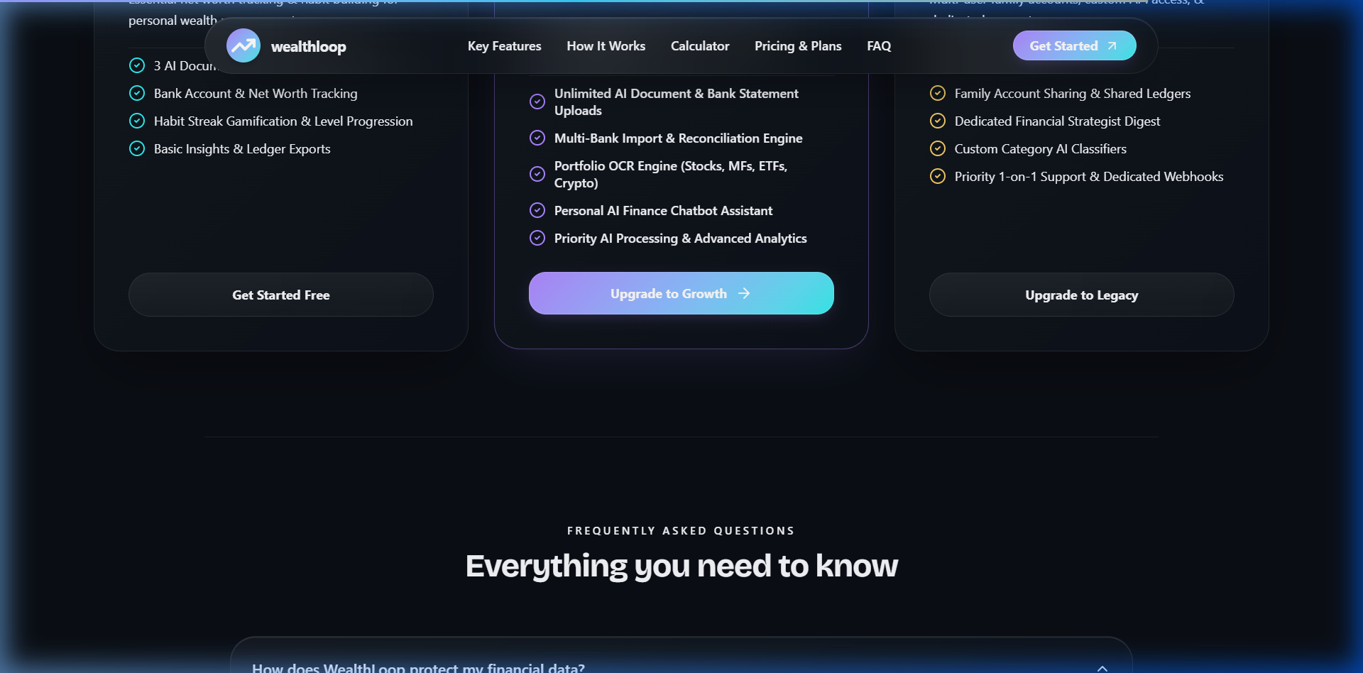Screen dimensions: 1363x673
Task: Click Get Started Free button
Action: coord(281,295)
